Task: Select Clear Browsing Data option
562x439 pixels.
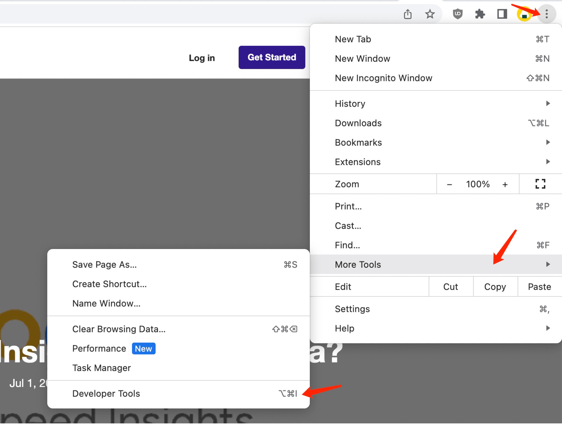Action: 119,329
